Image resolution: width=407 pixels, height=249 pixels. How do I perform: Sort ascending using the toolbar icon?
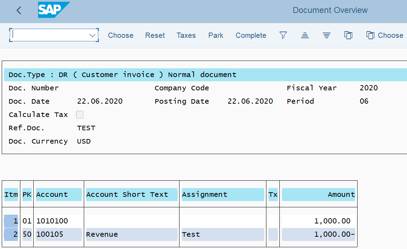pos(305,35)
